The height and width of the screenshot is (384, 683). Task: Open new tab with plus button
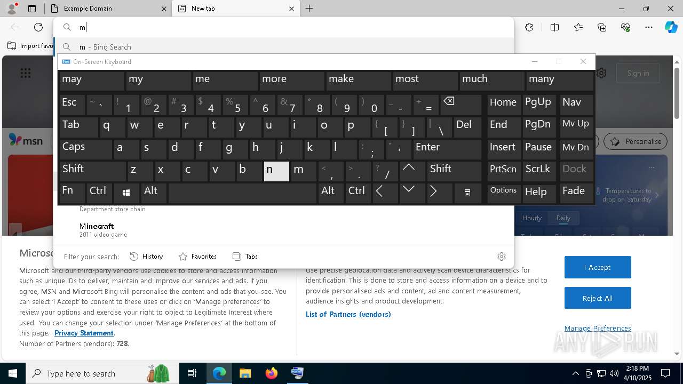[309, 9]
